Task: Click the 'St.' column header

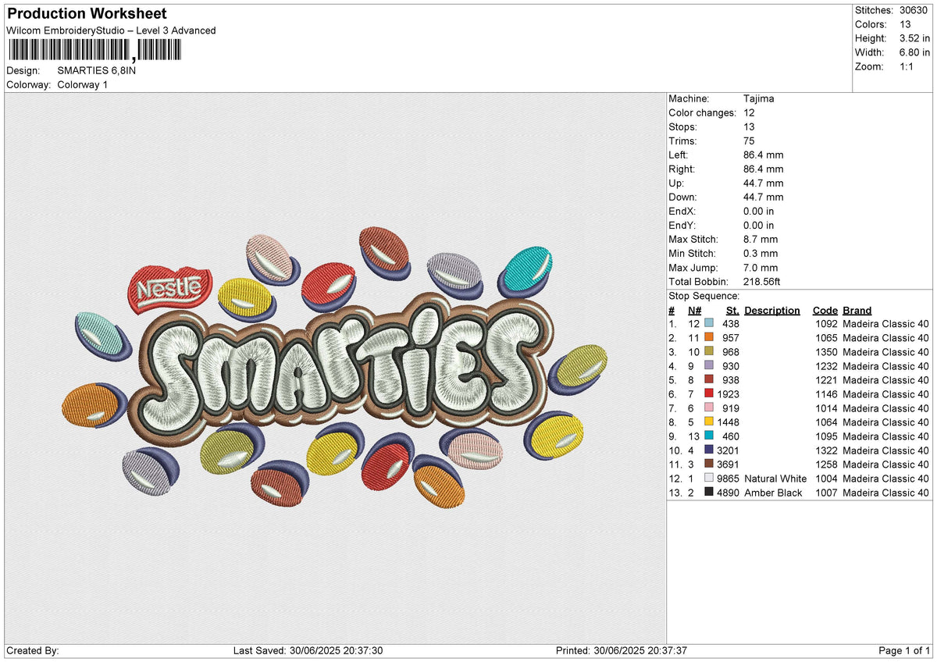Action: click(732, 311)
